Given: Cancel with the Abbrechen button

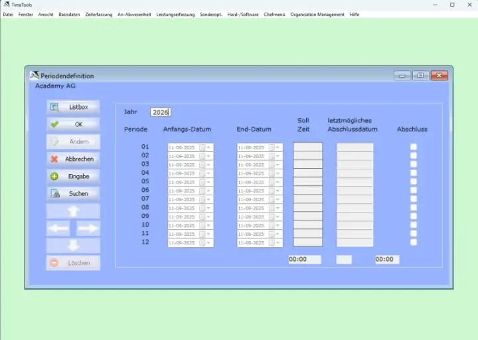Looking at the screenshot, I should click(x=73, y=159).
